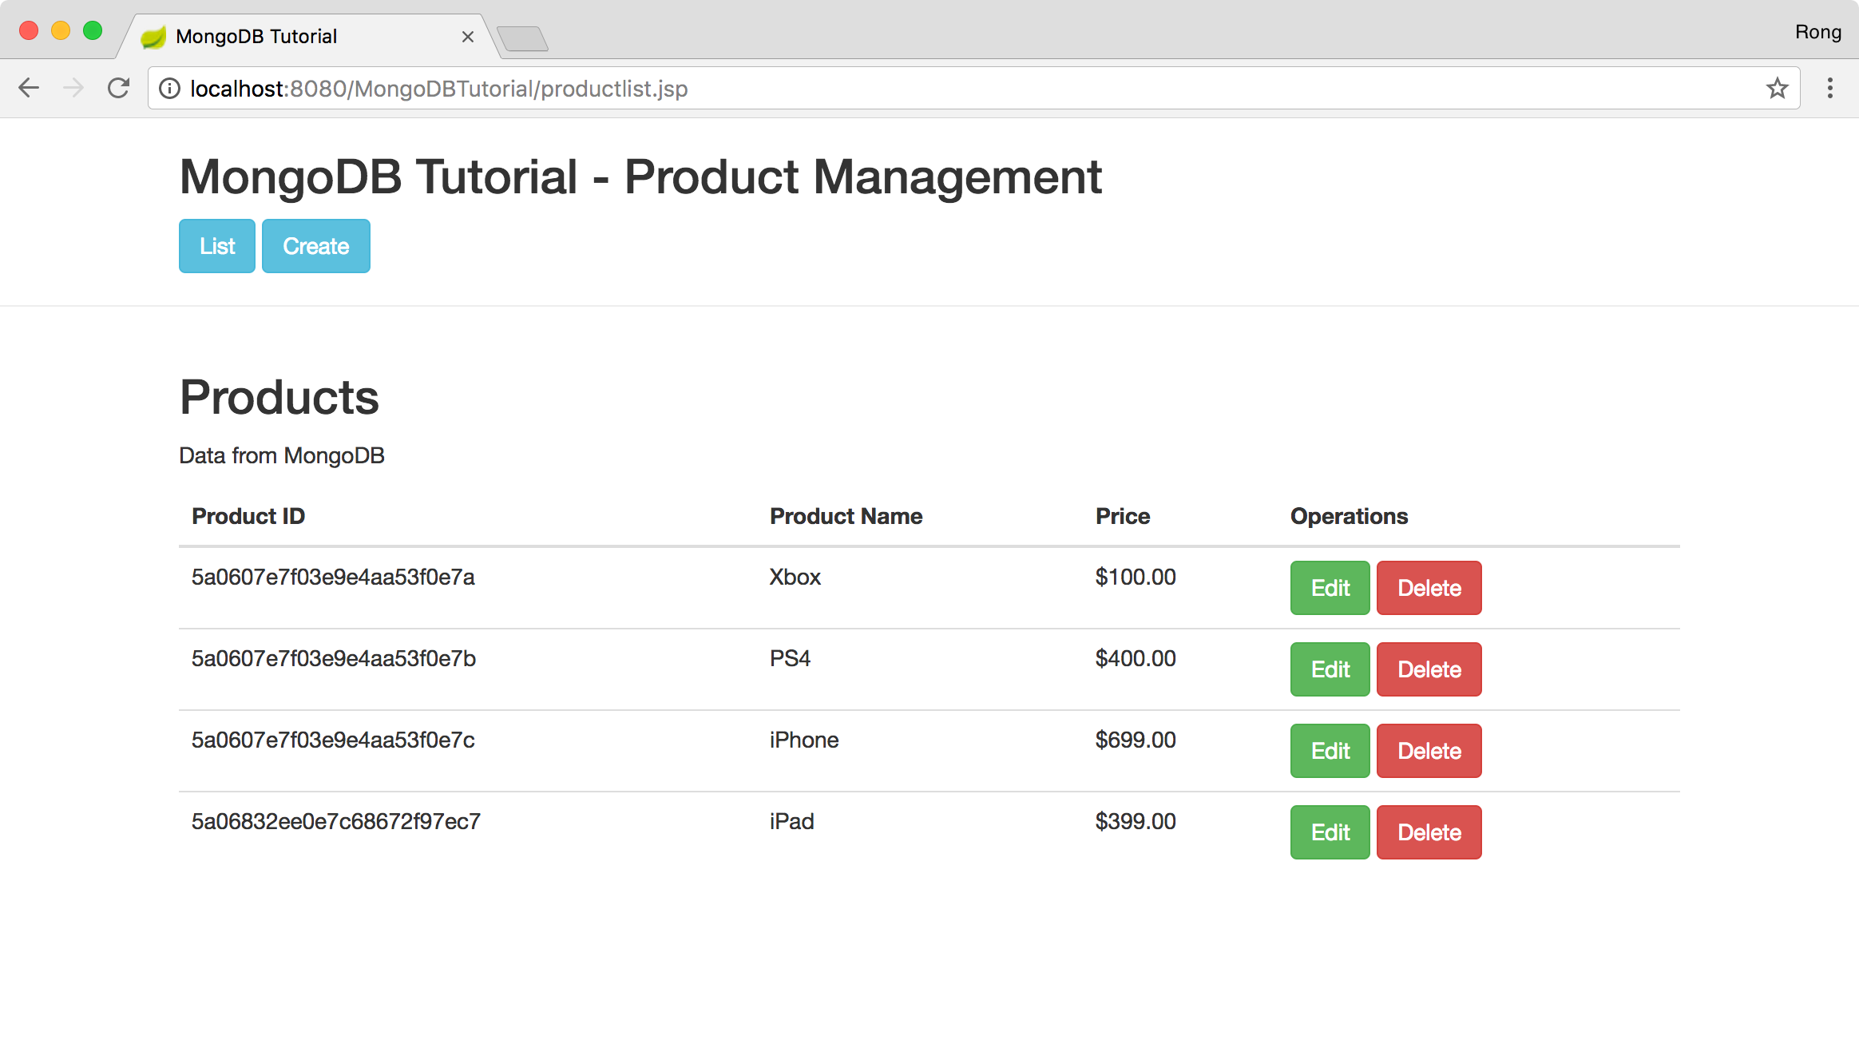Click the page title 'MongoDB Tutorial - Product Management'

[640, 177]
